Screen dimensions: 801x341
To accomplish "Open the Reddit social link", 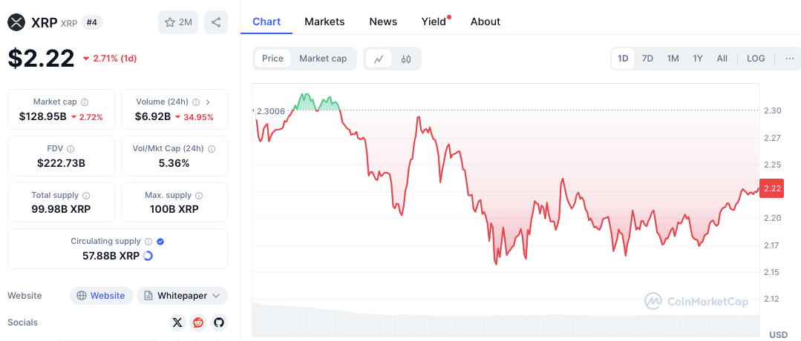I will coord(197,322).
